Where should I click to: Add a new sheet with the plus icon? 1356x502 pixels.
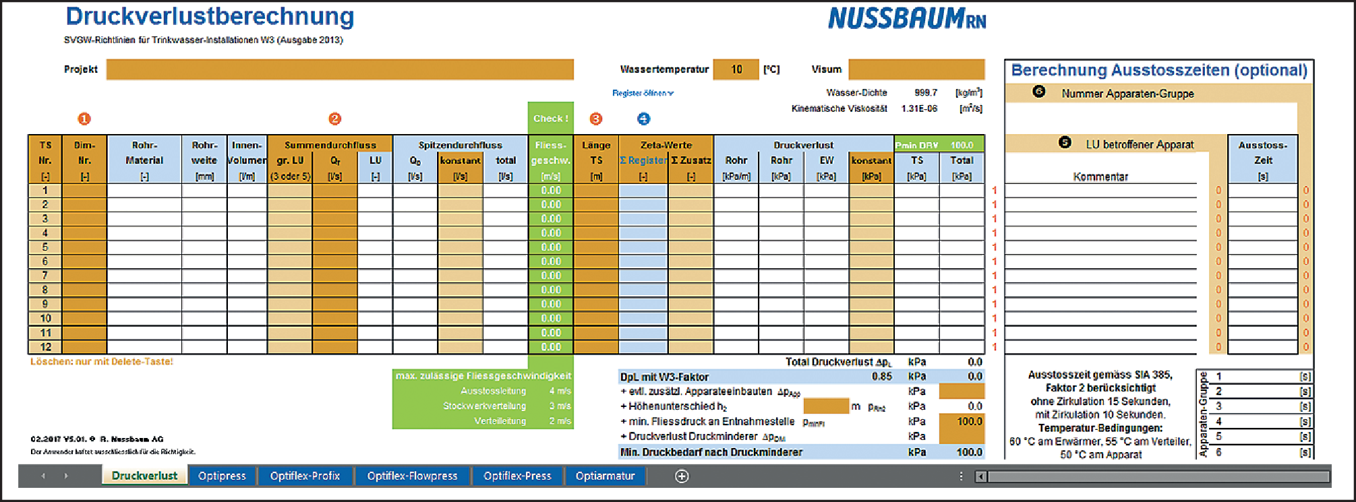coord(682,476)
